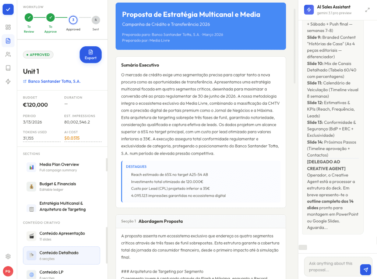Send a chat message with the paper plane icon
This screenshot has width=377, height=279.
click(x=366, y=269)
